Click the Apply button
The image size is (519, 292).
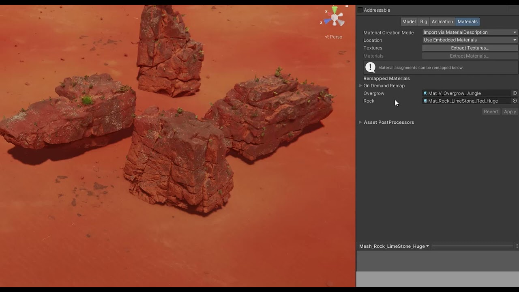click(510, 111)
